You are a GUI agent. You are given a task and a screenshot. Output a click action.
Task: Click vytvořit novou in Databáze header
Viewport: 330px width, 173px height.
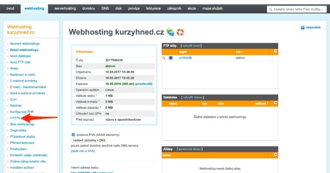tap(192, 97)
